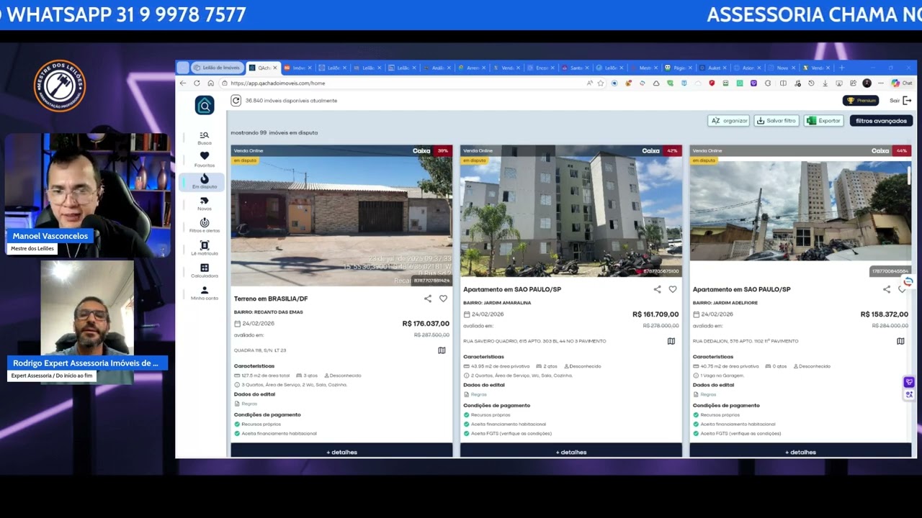Click the browser back arrow
This screenshot has width=922, height=518.
click(x=183, y=83)
